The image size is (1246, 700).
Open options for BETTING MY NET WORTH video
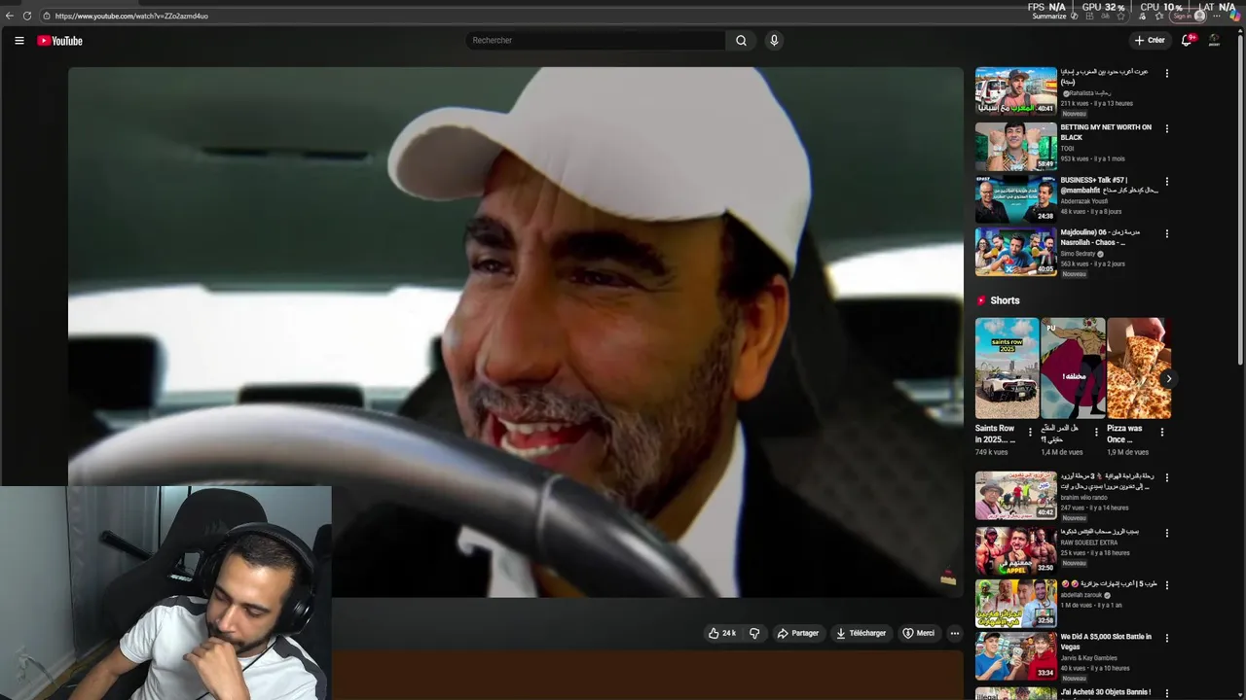pos(1166,128)
